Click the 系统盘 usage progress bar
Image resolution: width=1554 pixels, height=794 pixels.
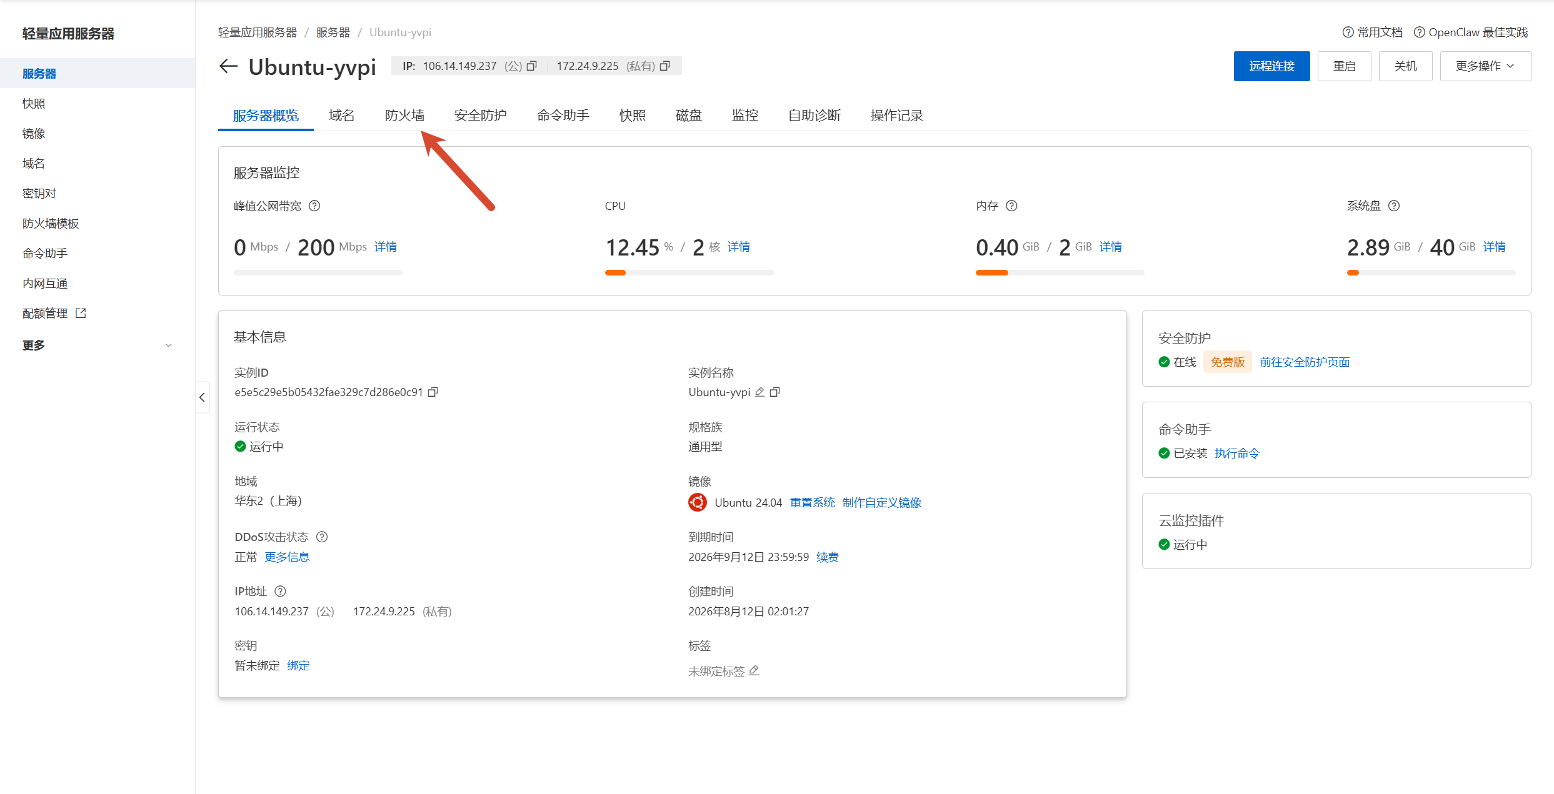pos(1431,272)
